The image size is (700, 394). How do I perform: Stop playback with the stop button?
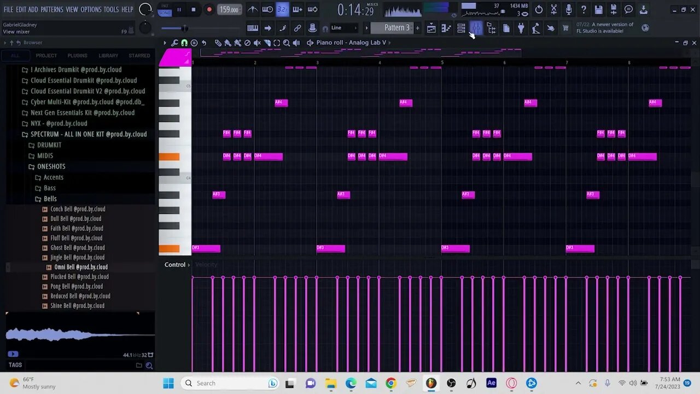coord(193,9)
